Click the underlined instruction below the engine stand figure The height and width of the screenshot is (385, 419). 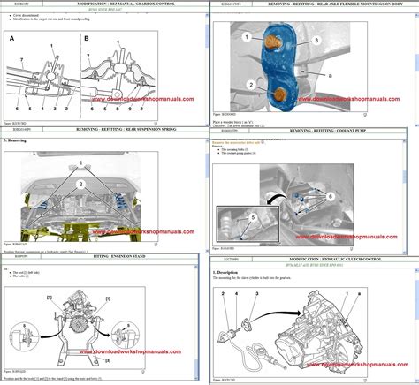(53, 379)
